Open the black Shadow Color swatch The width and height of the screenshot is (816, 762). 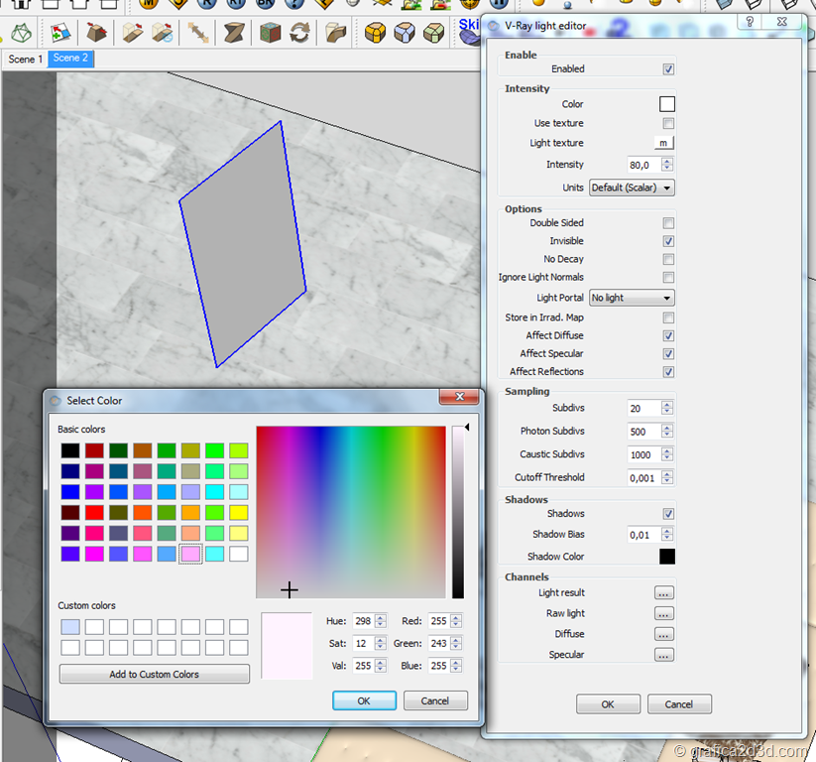[x=667, y=557]
